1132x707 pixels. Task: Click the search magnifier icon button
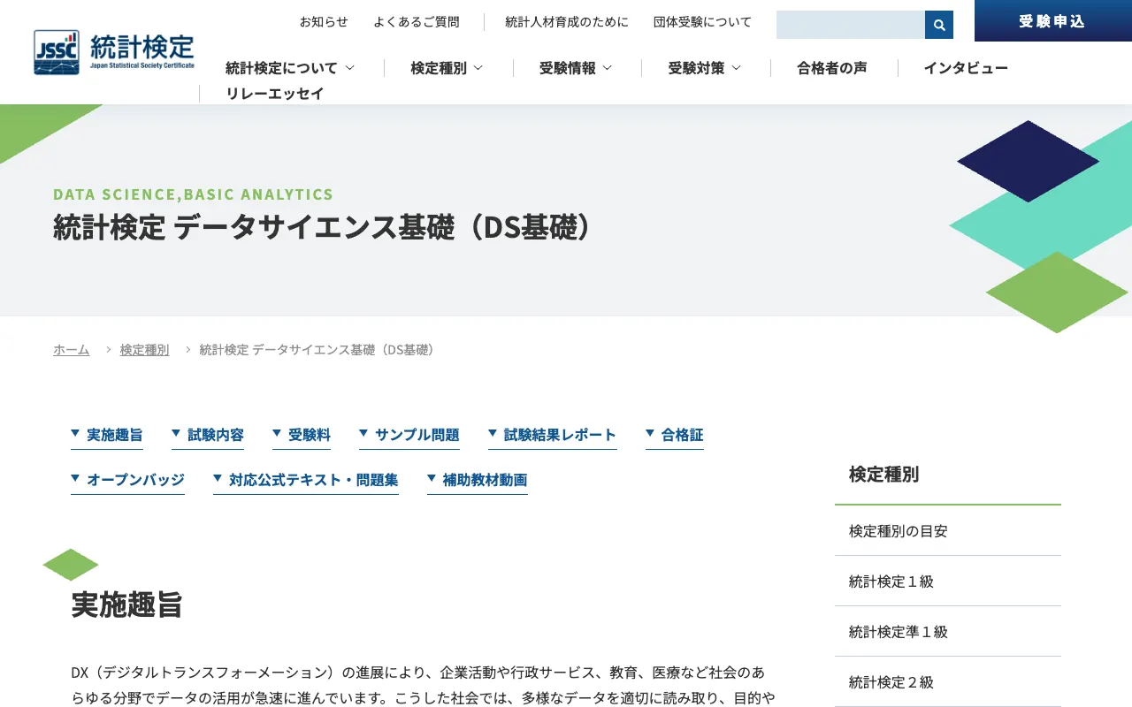[939, 25]
